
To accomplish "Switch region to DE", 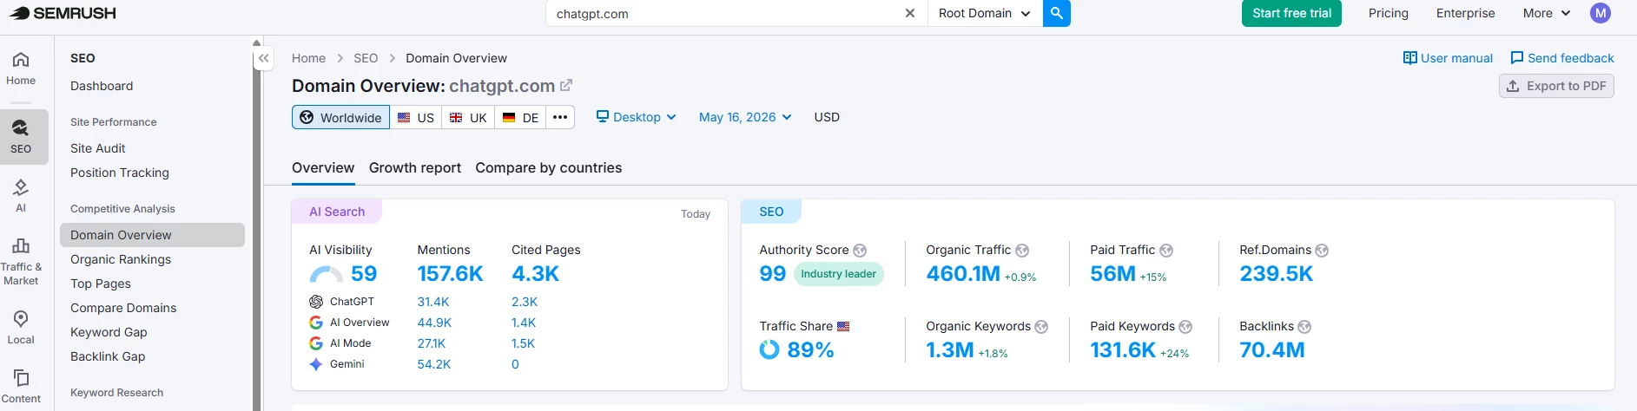I will (520, 117).
